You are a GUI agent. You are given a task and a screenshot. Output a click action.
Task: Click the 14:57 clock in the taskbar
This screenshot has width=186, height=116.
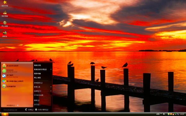(x=182, y=114)
